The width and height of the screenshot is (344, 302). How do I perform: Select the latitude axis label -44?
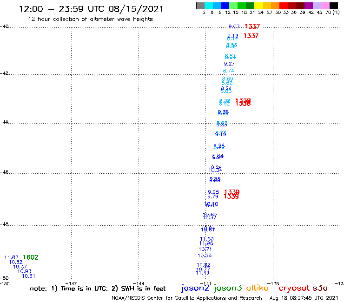point(4,122)
